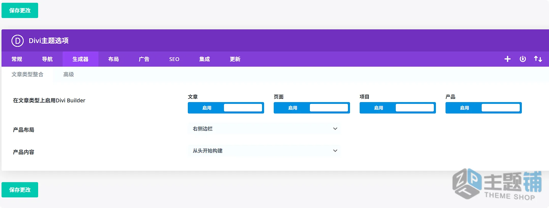Click the Divi logo icon in header
549x208 pixels.
click(18, 41)
